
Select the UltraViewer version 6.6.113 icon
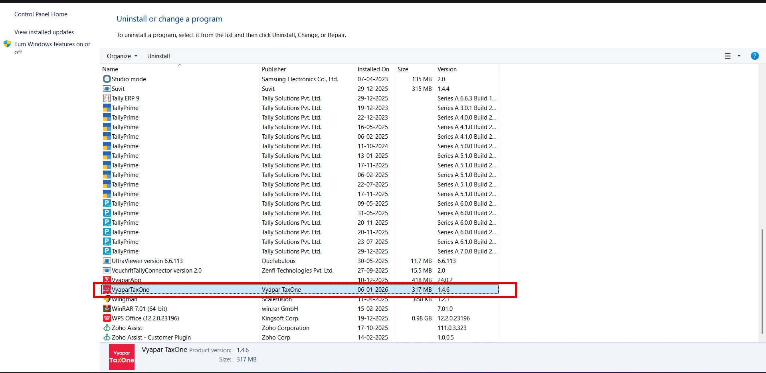pyautogui.click(x=107, y=261)
